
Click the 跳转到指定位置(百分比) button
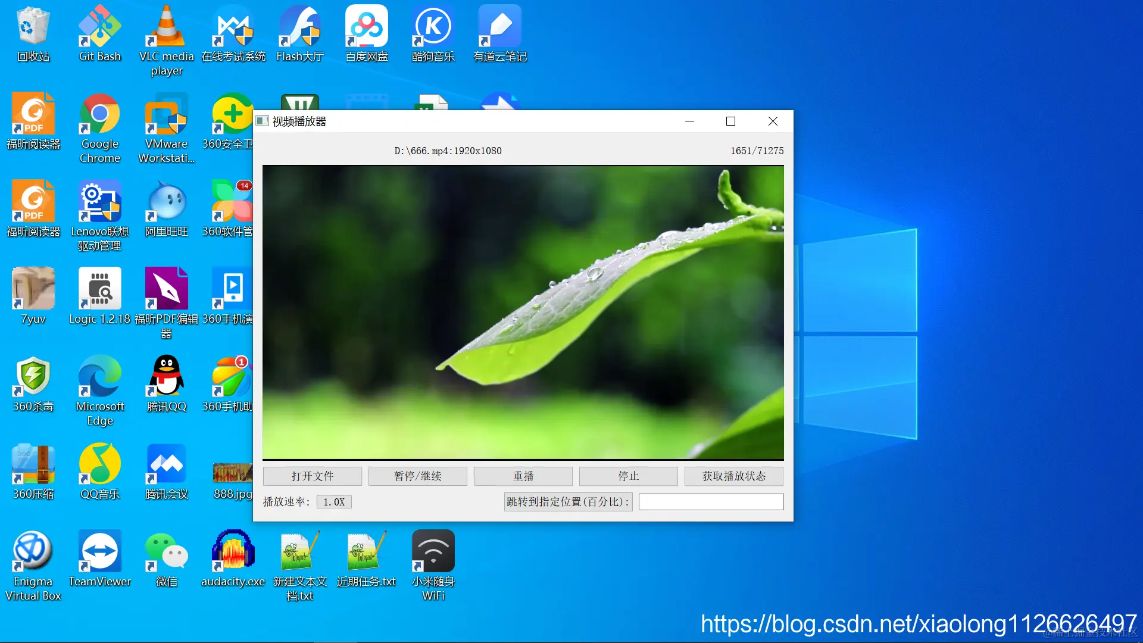click(568, 502)
